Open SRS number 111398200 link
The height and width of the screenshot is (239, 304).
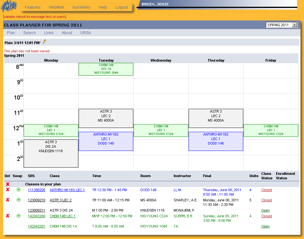(36, 190)
